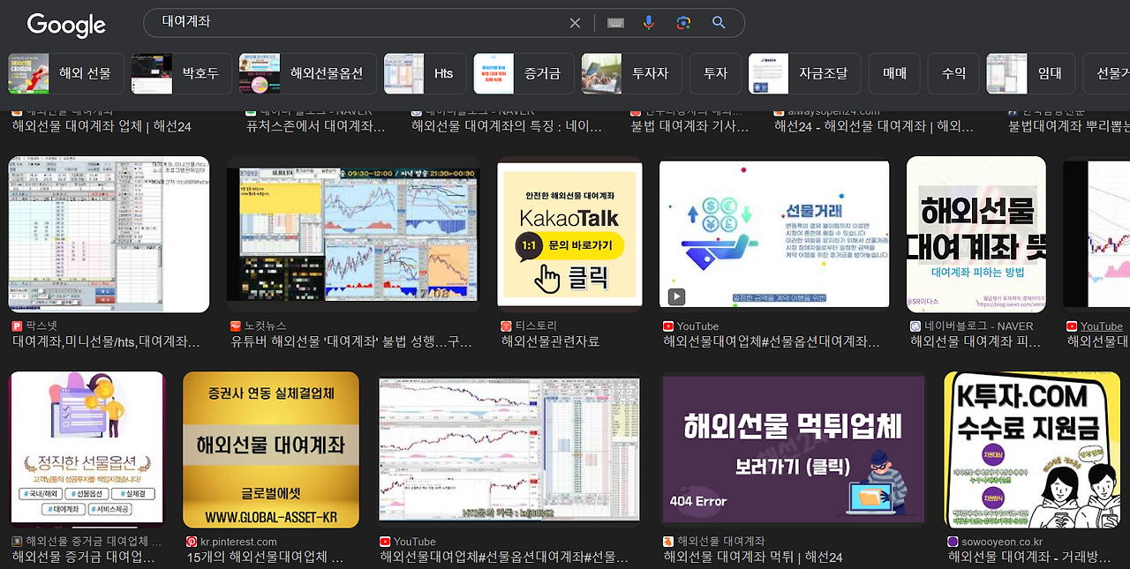The width and height of the screenshot is (1130, 569).
Task: Select the 자금조달 filter chip
Action: click(804, 73)
